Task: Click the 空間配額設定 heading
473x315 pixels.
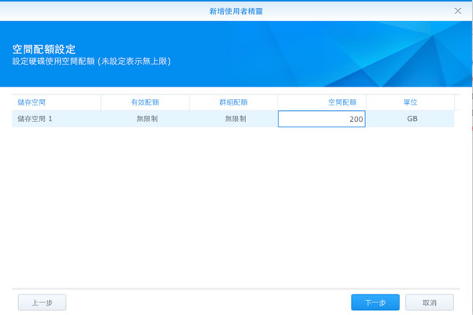Action: 43,49
